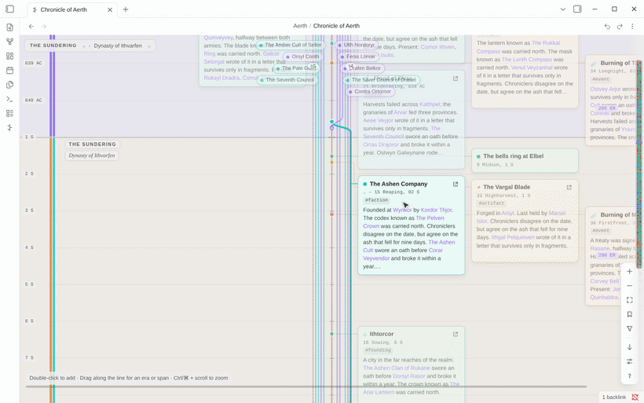
Task: Select The Amber Cult of Seltor chip
Action: (290, 45)
